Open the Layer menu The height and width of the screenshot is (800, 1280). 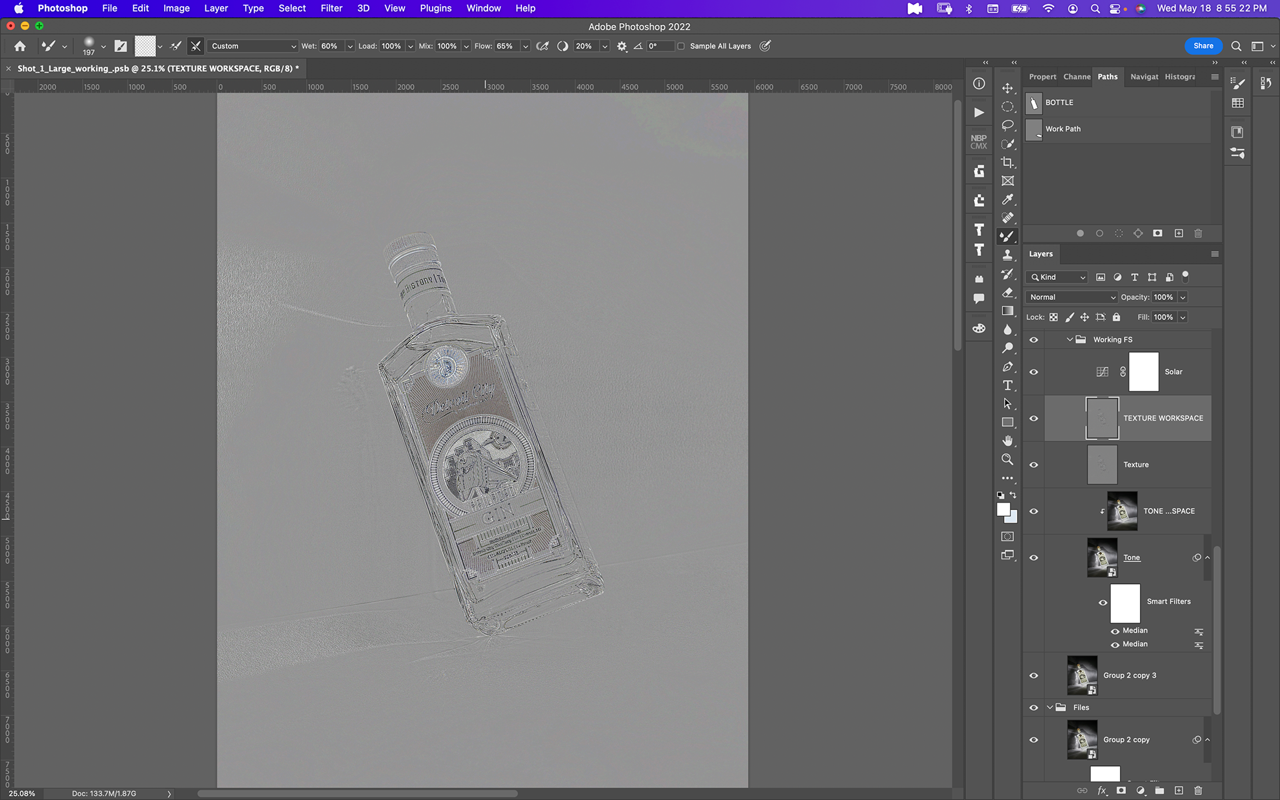216,8
